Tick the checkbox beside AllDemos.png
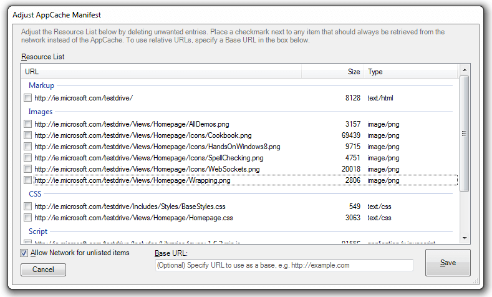 tap(27, 124)
